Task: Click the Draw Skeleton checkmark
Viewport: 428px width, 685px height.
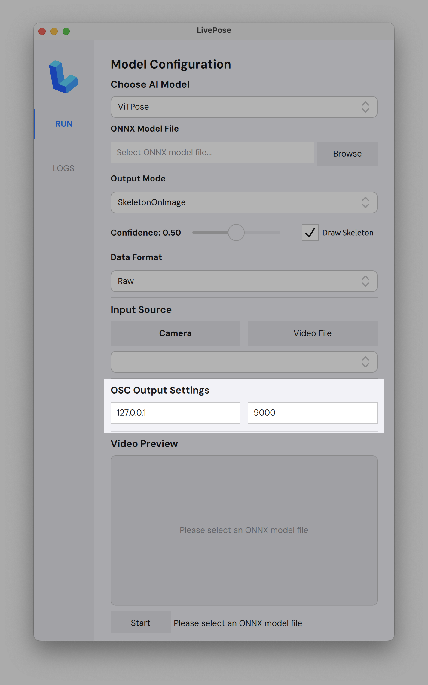Action: (310, 233)
